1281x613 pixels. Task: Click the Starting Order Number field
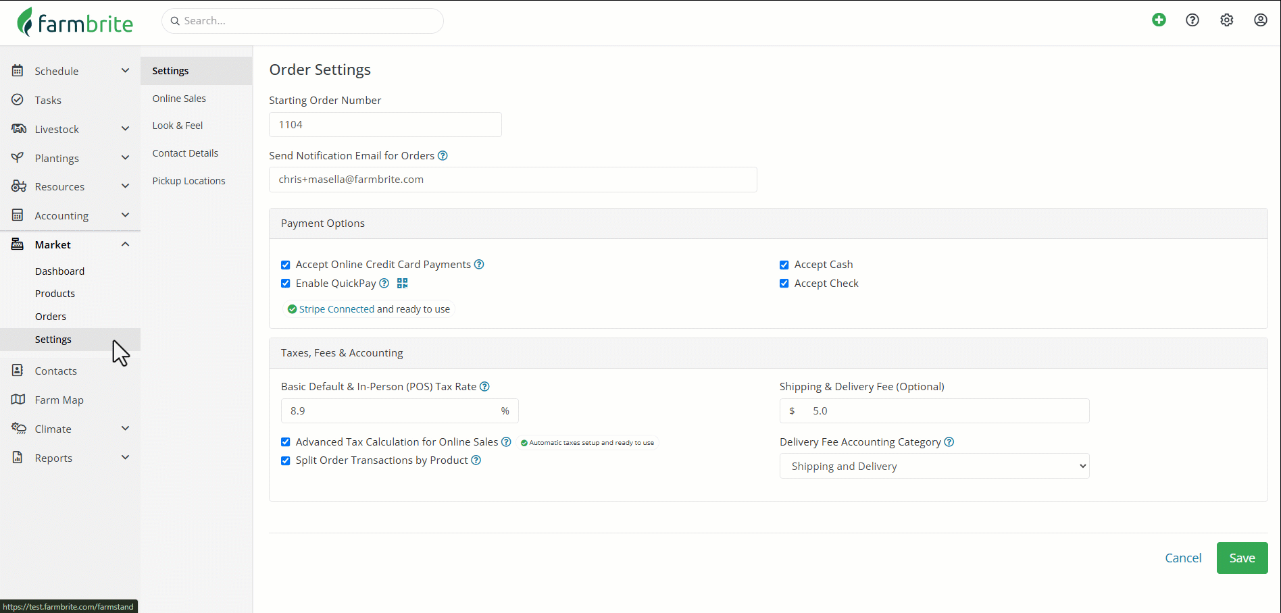point(385,125)
